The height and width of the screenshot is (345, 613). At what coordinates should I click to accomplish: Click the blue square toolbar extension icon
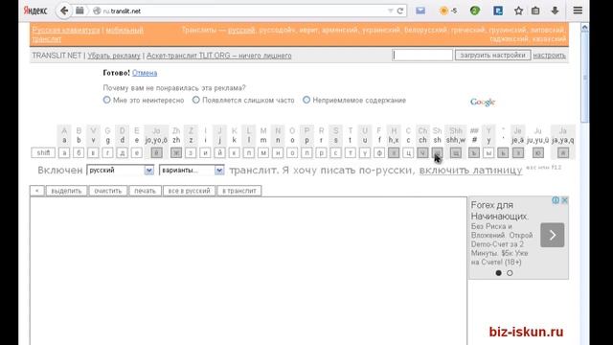pos(498,11)
